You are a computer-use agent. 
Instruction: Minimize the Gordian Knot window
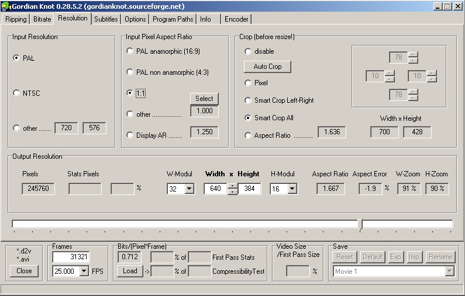438,6
